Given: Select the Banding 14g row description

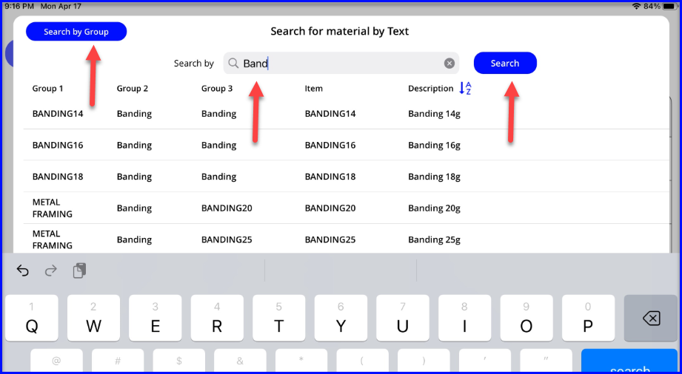Looking at the screenshot, I should tap(434, 114).
